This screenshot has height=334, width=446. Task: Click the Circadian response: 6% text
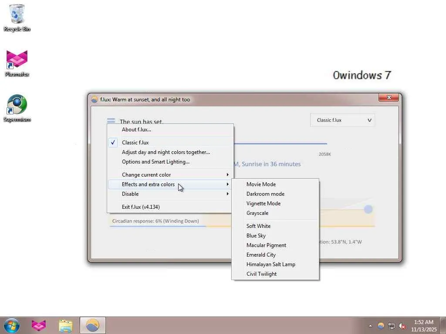pos(155,221)
